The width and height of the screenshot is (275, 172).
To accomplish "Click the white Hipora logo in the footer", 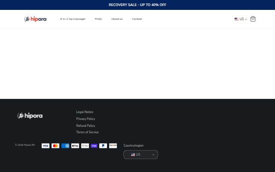I will click(x=30, y=116).
